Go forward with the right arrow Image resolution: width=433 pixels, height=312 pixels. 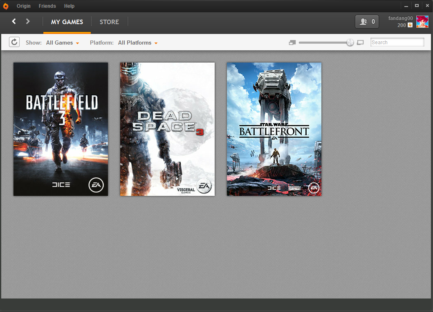coord(28,21)
